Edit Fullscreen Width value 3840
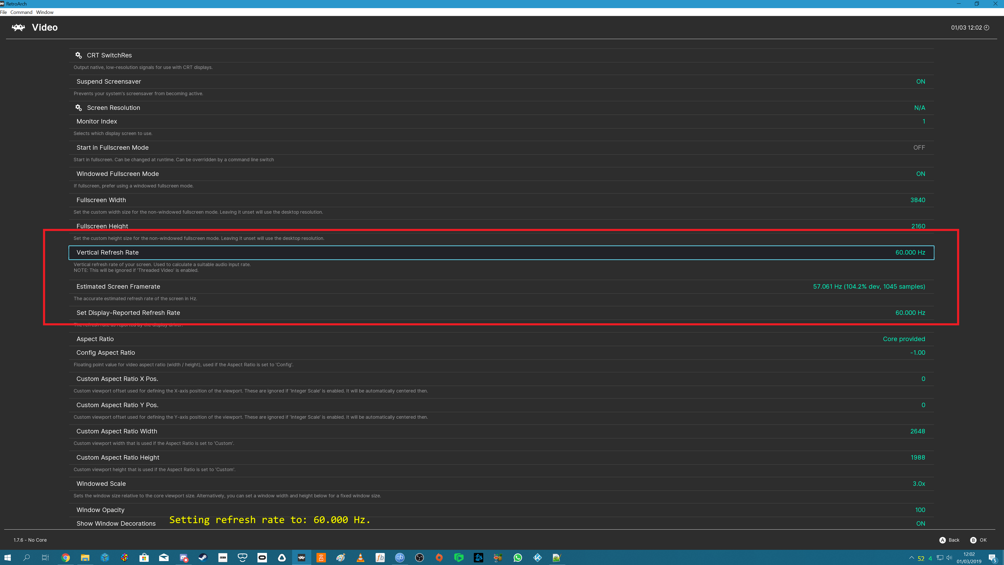 point(917,200)
